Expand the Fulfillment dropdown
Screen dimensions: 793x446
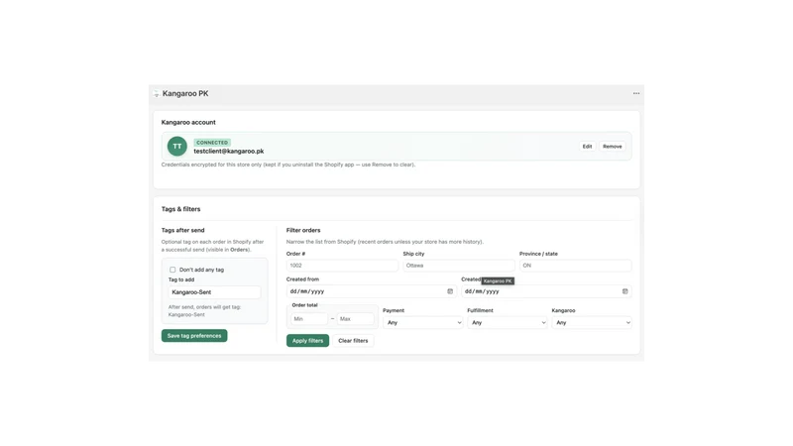click(507, 323)
